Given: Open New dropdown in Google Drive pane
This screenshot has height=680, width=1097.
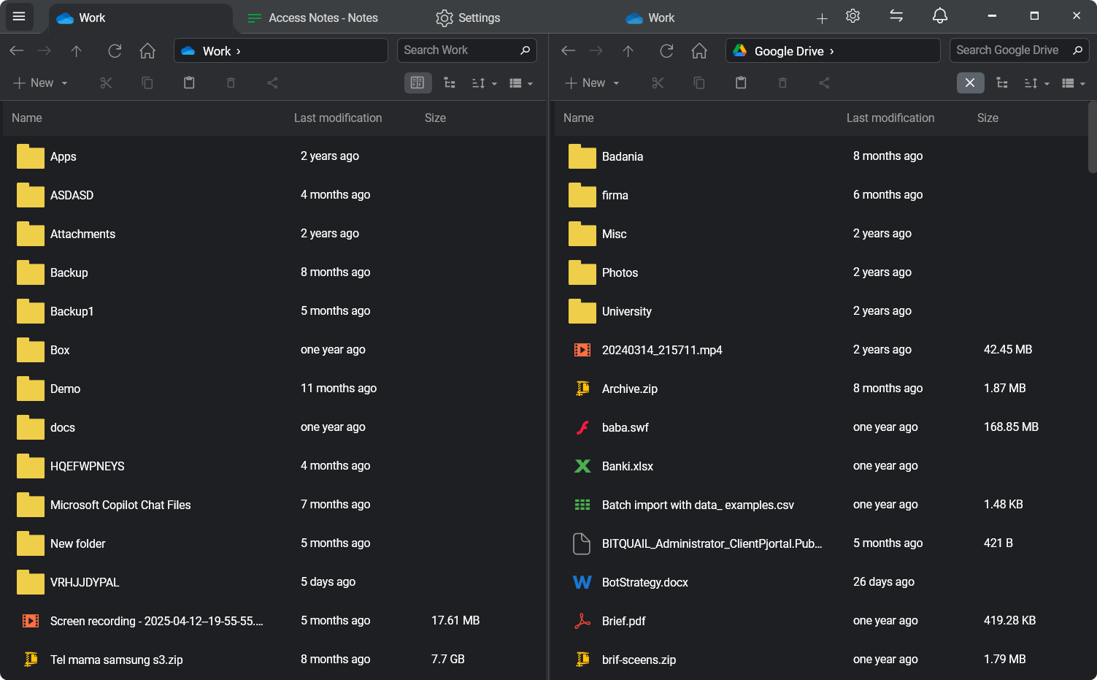Looking at the screenshot, I should (x=593, y=83).
